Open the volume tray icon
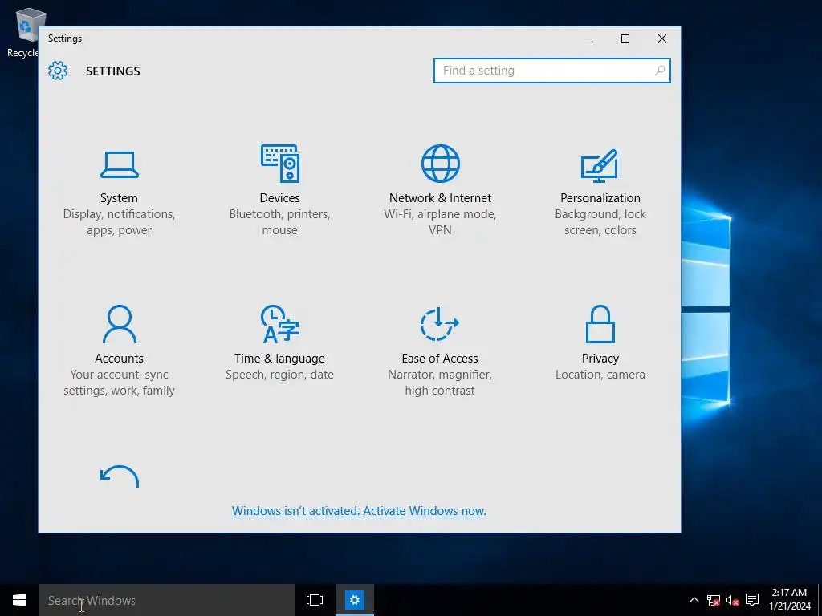The height and width of the screenshot is (616, 822). (x=732, y=600)
